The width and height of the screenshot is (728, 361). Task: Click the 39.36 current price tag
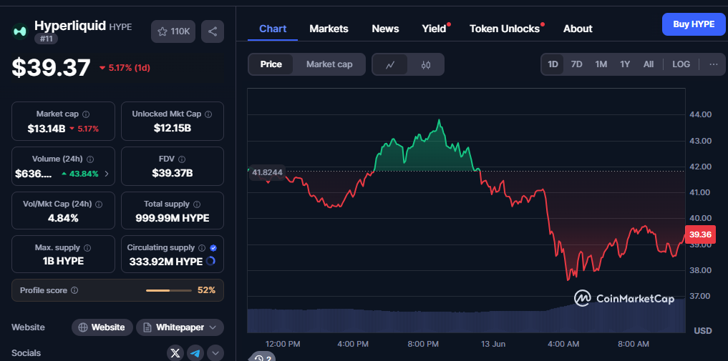click(x=699, y=235)
